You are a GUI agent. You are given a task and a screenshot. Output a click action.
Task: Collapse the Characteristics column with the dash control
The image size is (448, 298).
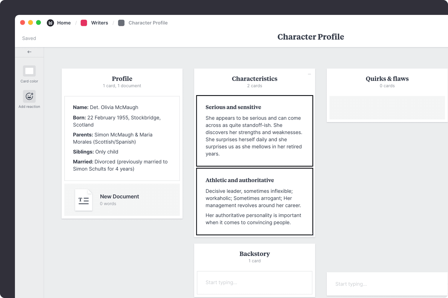[x=309, y=74]
